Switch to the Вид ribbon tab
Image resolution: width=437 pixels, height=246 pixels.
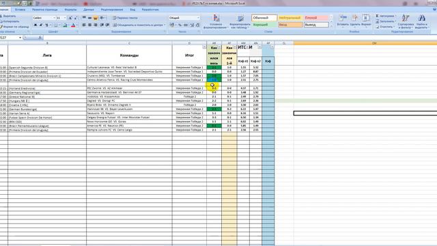coord(132,10)
